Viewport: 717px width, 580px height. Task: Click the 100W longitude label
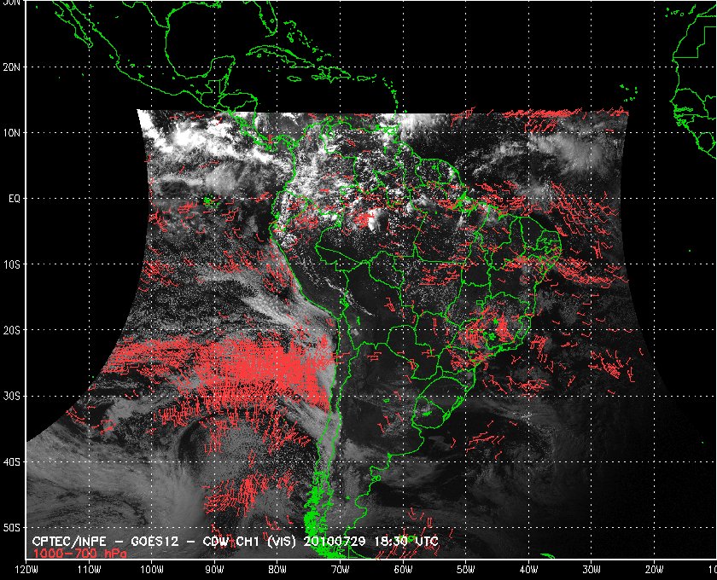coord(151,570)
